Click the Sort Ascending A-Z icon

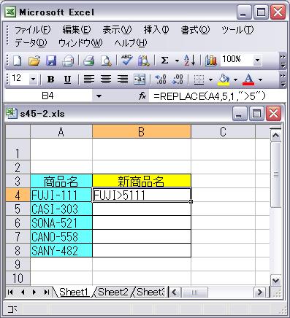point(190,61)
